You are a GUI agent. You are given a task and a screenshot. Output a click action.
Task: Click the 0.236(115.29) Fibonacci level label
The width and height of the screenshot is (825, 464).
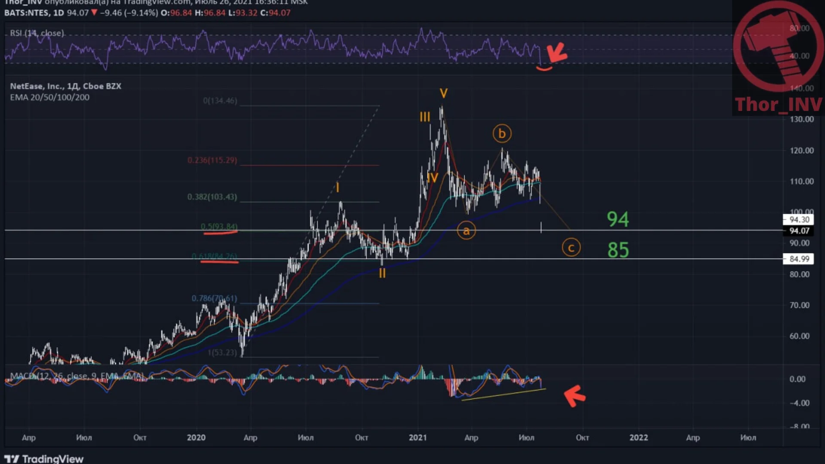tap(212, 160)
